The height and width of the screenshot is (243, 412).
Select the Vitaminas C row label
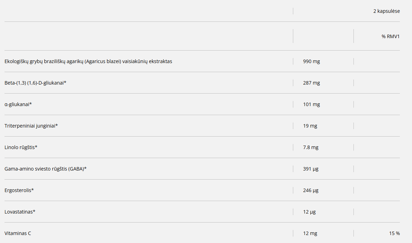18,233
